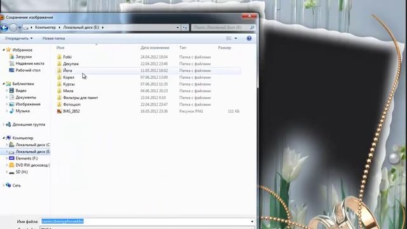
Task: Select the Корел folder icon
Action: (x=59, y=77)
